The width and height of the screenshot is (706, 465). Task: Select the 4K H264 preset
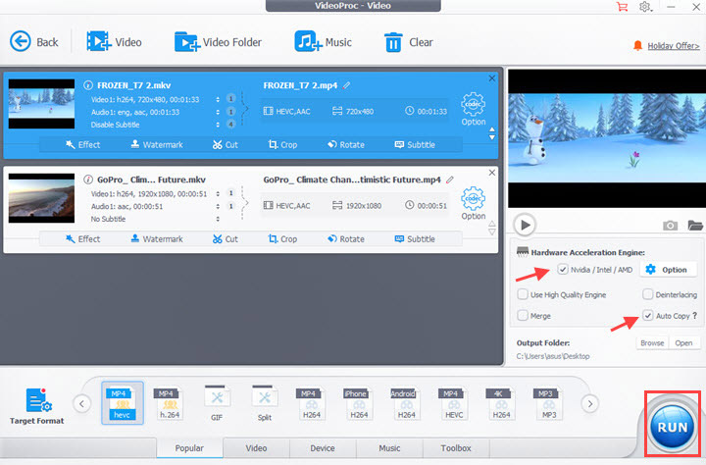point(501,403)
